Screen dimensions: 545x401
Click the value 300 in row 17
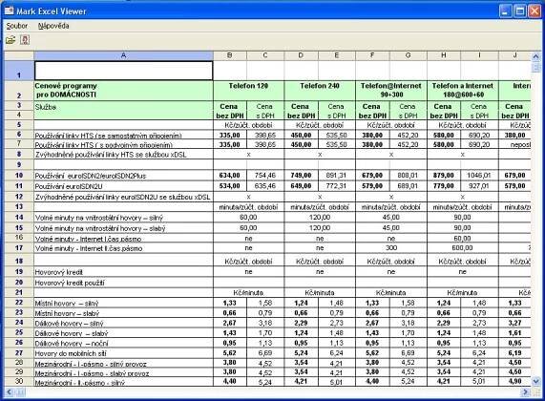coord(391,248)
